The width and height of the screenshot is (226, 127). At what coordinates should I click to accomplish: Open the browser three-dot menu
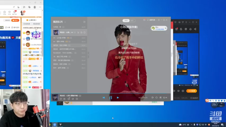[x=40, y=7]
